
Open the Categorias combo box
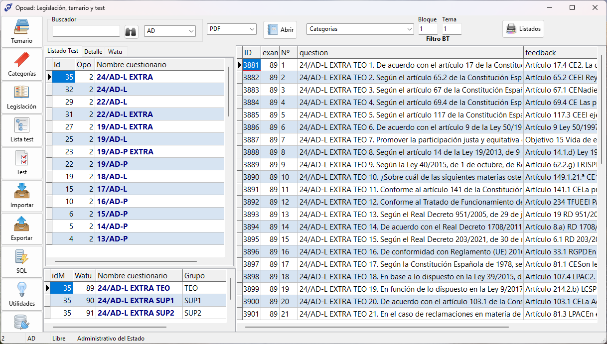pyautogui.click(x=359, y=29)
